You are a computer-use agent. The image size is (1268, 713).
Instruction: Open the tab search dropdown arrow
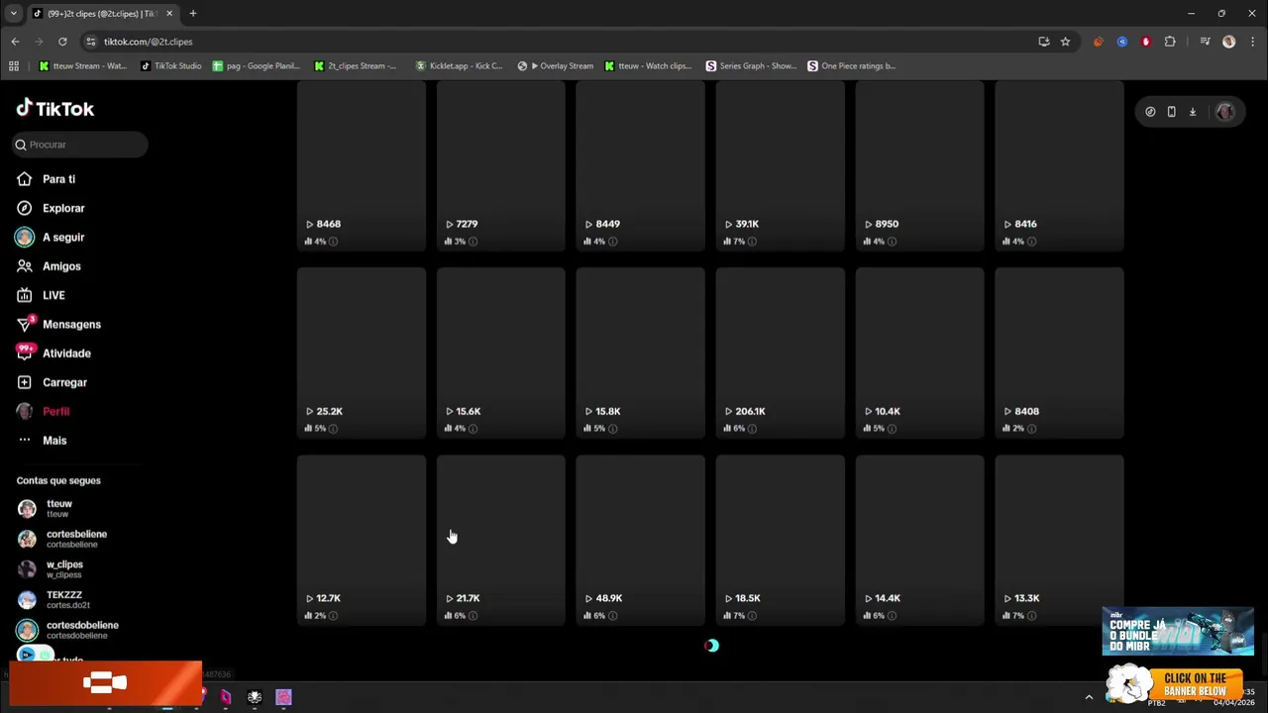(13, 14)
